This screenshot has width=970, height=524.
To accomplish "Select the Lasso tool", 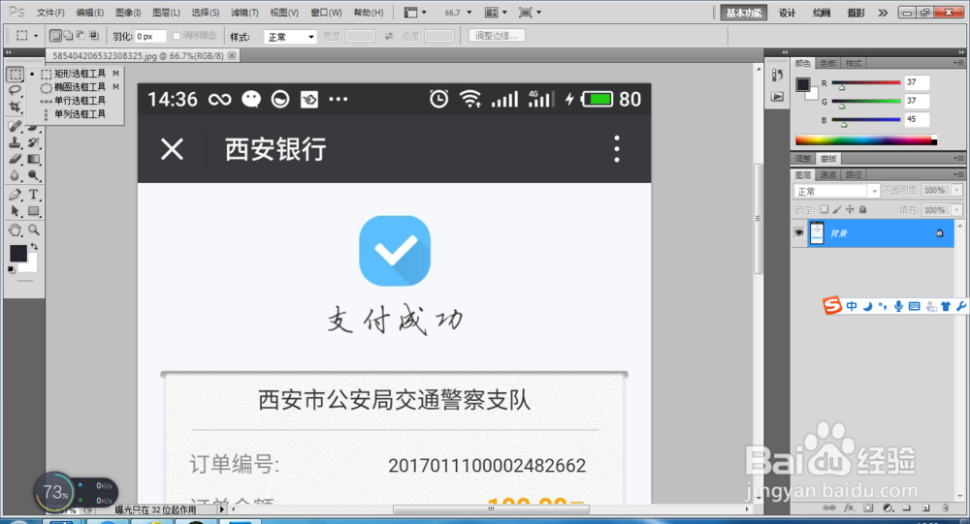I will pos(16,90).
